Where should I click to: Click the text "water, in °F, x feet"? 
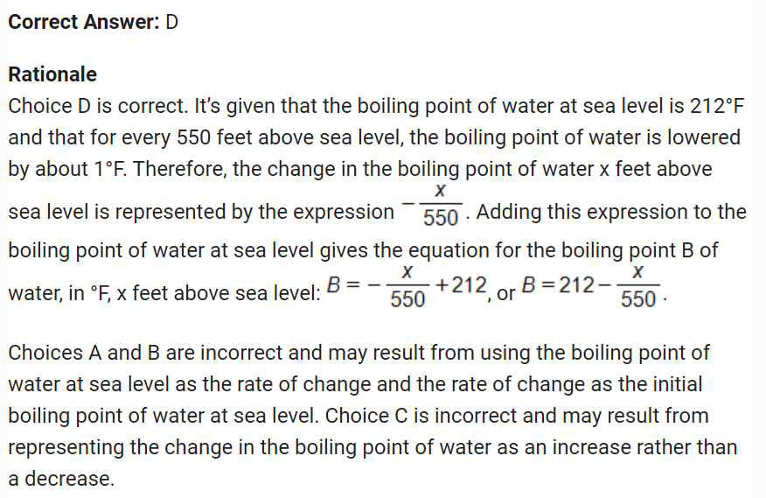92,294
